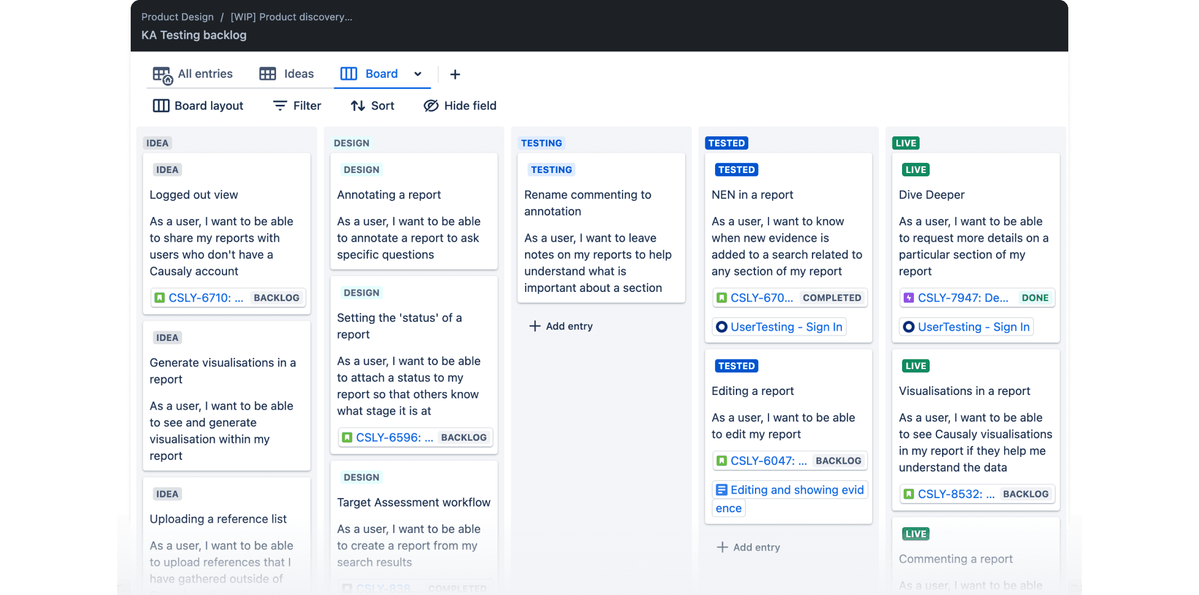Add a new view with the plus icon
1199x595 pixels.
tap(455, 74)
